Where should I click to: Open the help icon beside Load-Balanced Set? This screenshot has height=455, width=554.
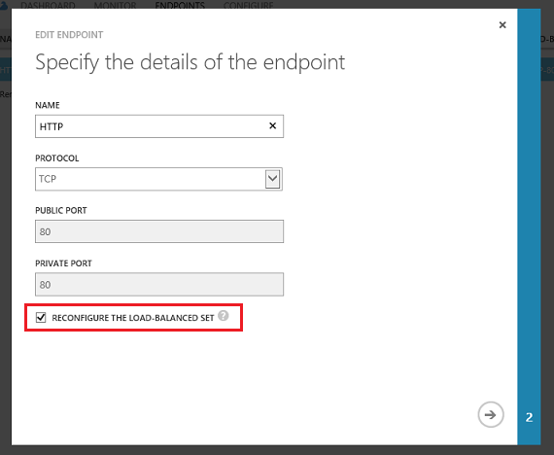[223, 315]
